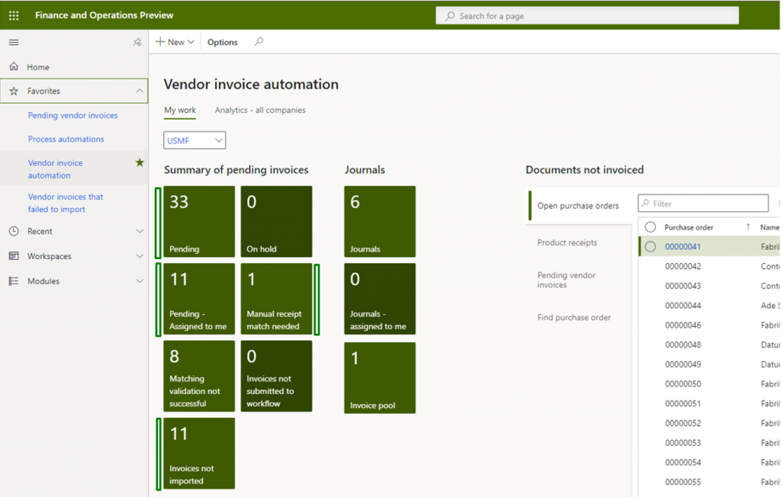Select all rows with header circle

651,227
